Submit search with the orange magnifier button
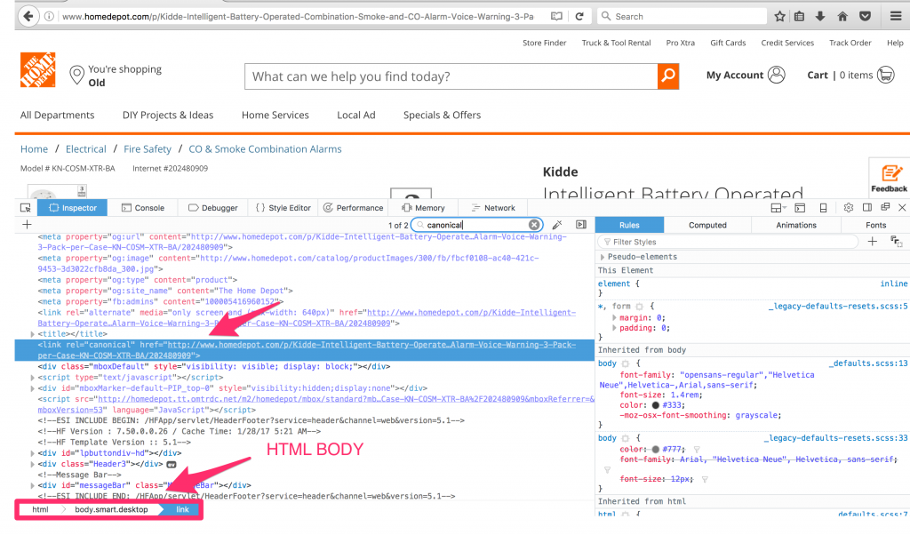 click(x=668, y=76)
